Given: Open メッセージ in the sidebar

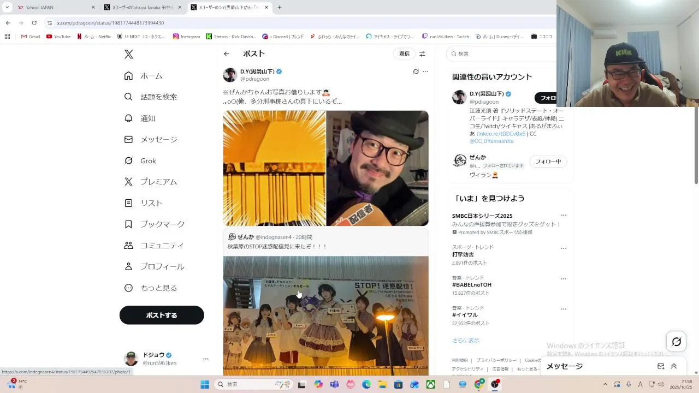Looking at the screenshot, I should click(151, 139).
